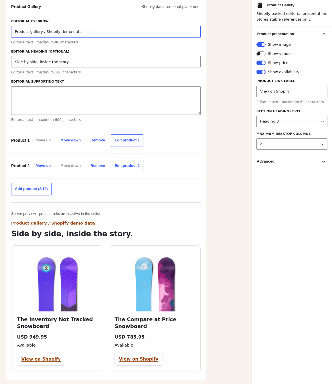
Task: Remove Product 2 from the gallery
Action: pos(98,166)
